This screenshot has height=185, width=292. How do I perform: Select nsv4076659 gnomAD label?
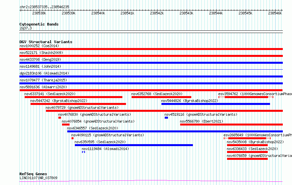(260, 156)
